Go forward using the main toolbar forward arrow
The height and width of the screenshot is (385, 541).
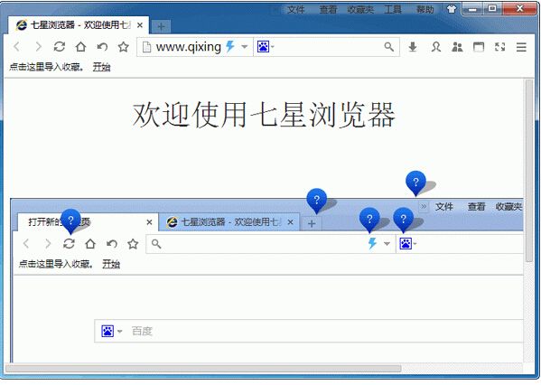coord(38,47)
